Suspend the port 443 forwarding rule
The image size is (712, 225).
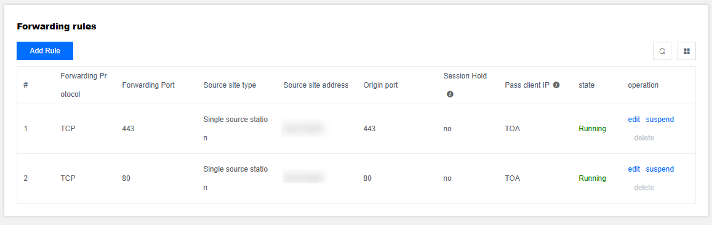(x=660, y=120)
